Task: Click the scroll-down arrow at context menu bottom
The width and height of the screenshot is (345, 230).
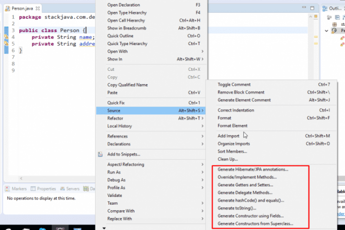Action: click(104, 228)
